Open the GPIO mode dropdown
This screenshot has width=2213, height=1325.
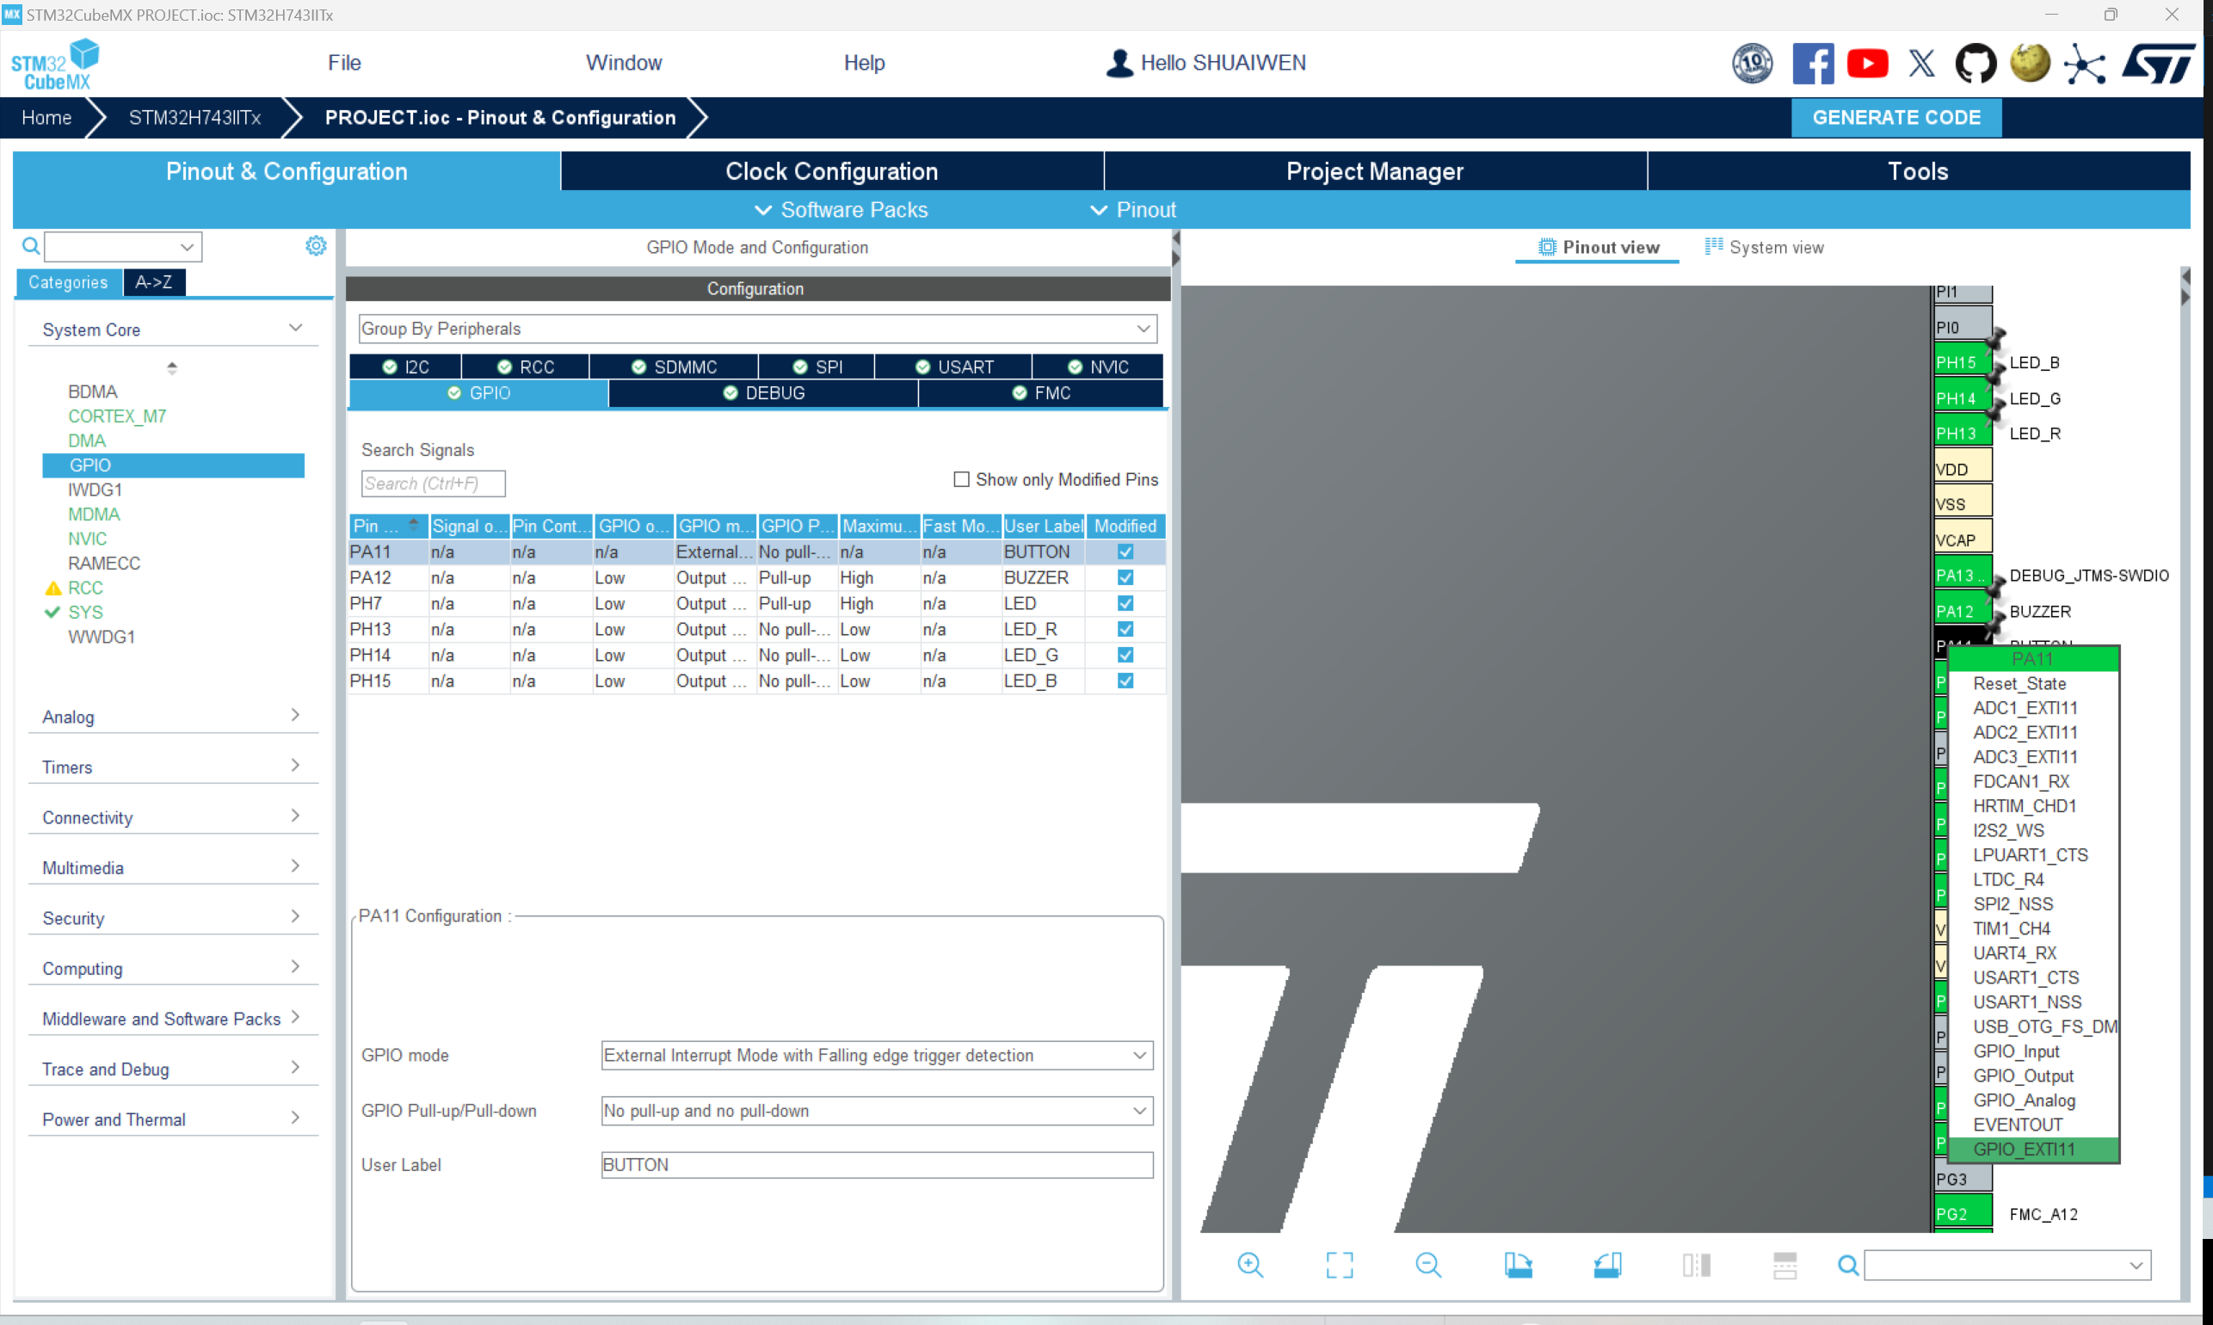tap(877, 1056)
